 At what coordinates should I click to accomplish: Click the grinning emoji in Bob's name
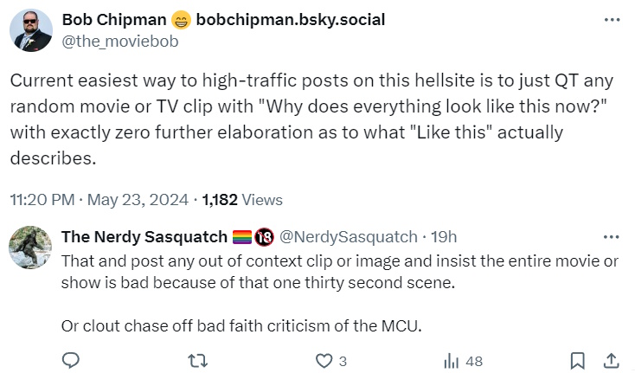[x=181, y=19]
